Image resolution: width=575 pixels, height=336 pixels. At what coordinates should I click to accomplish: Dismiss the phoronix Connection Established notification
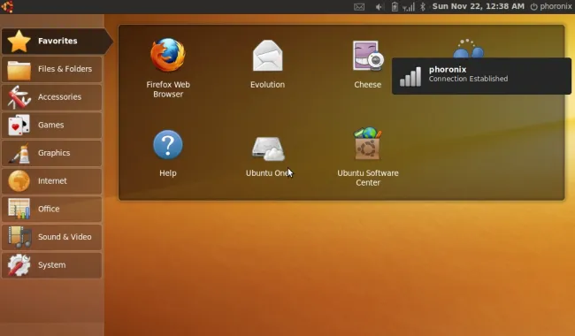481,76
